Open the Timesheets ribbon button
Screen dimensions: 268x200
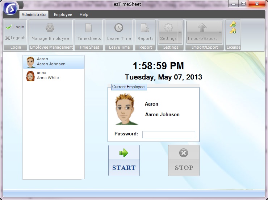click(89, 32)
